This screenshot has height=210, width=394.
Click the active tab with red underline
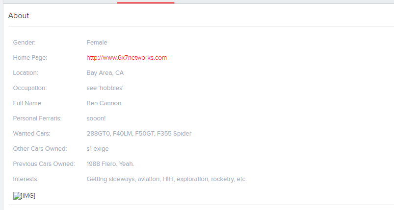(145, 1)
